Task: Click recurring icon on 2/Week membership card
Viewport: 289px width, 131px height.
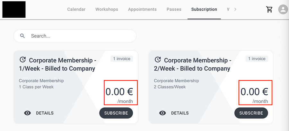Action: pos(158,60)
